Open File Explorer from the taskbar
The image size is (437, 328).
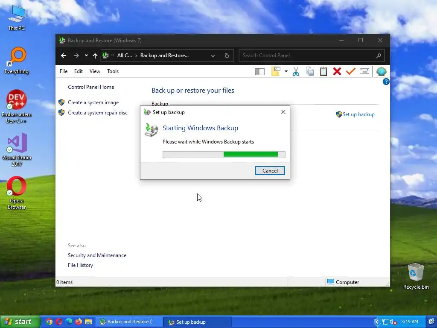88,322
